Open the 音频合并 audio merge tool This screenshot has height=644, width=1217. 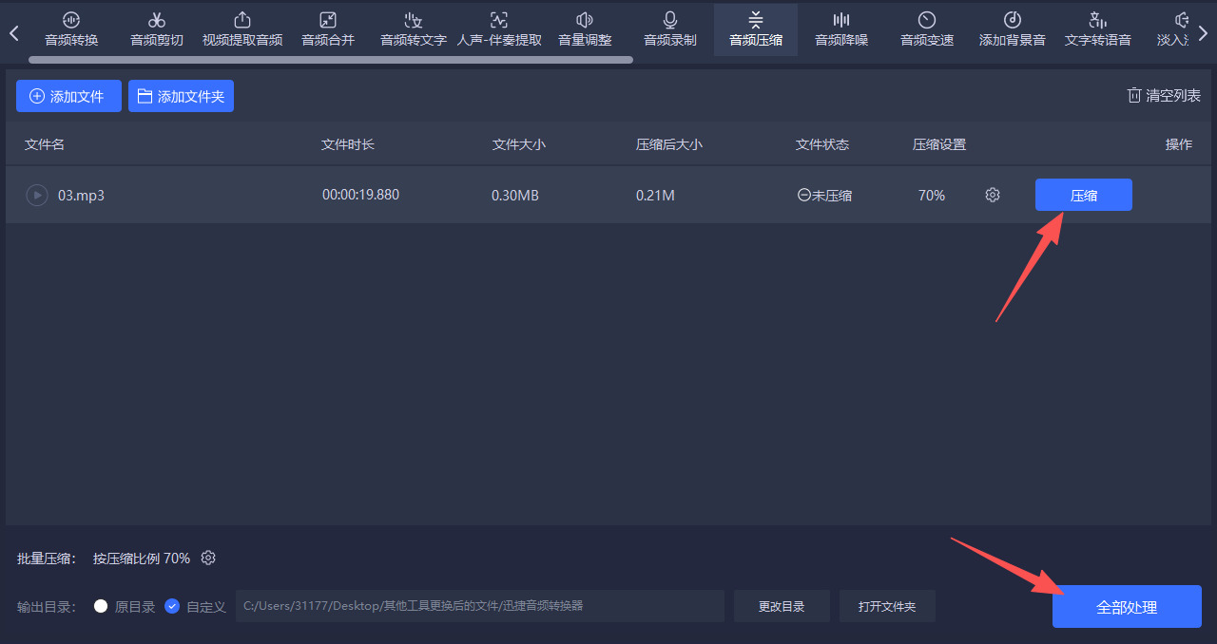(327, 28)
